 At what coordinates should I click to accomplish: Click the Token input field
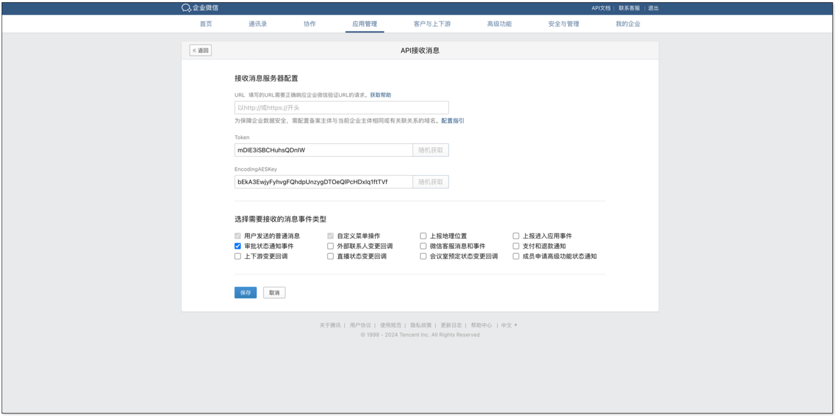(x=323, y=150)
